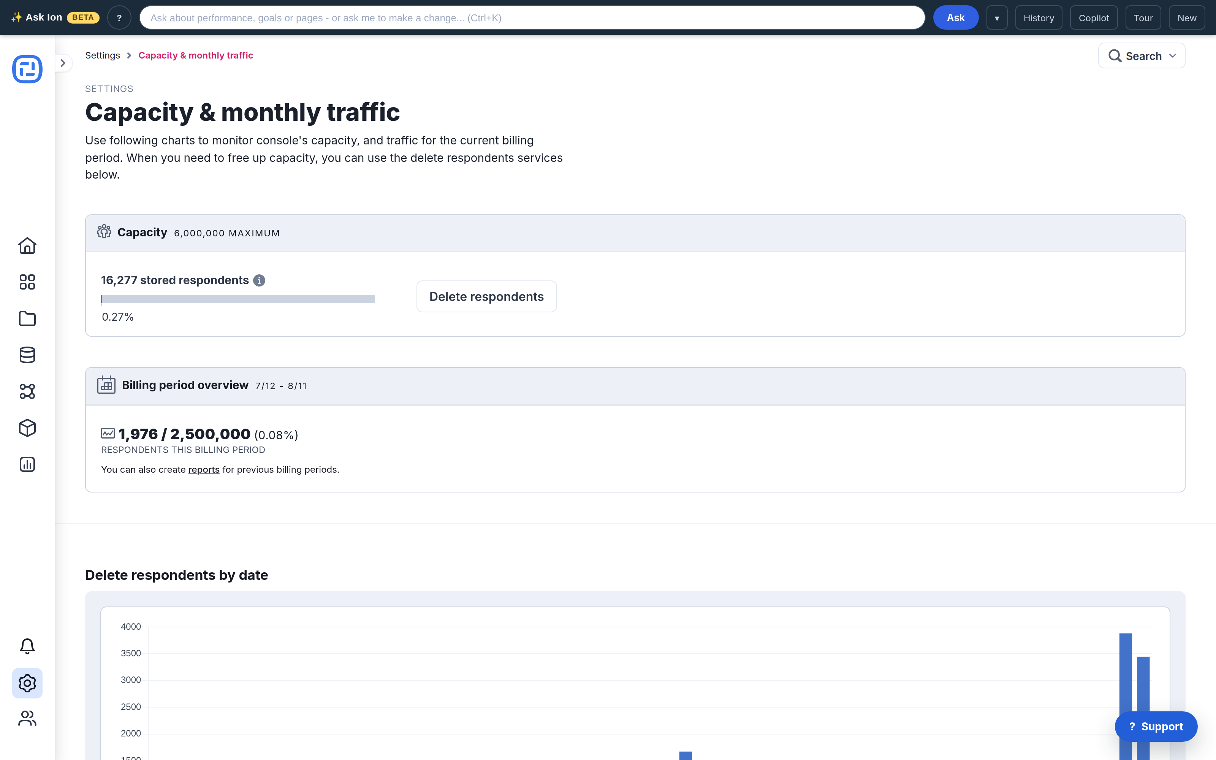This screenshot has width=1216, height=760.
Task: Click the Ask Ion sparkle label
Action: (37, 17)
